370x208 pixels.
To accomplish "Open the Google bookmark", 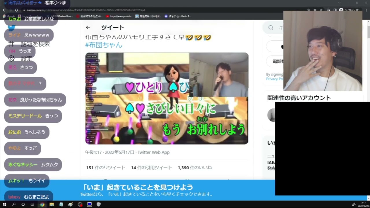I will 9,16.
